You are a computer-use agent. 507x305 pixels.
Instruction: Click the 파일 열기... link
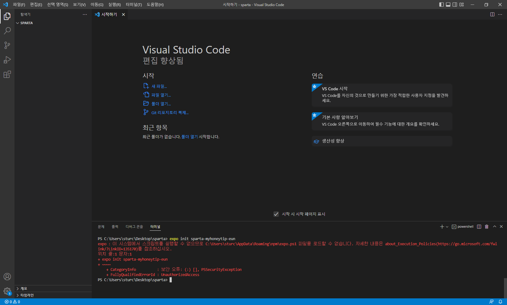pos(161,95)
